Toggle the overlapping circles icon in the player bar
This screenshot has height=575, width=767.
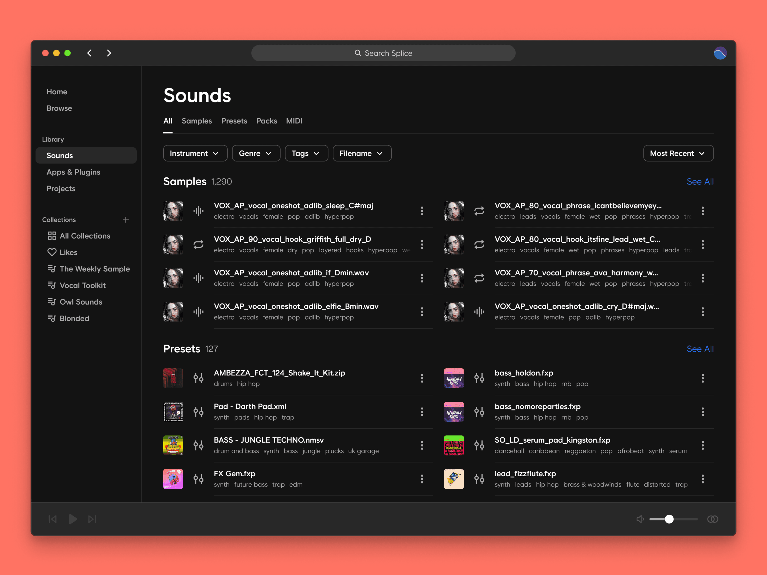pos(712,519)
